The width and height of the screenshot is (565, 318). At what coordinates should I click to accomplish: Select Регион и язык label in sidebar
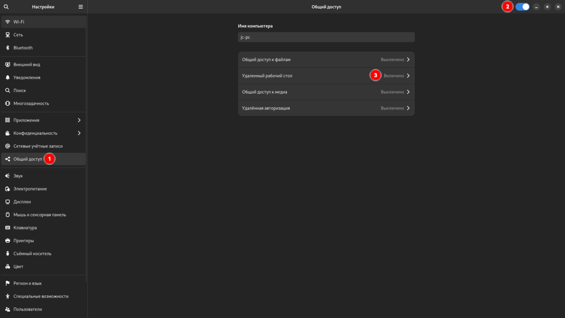(x=28, y=283)
